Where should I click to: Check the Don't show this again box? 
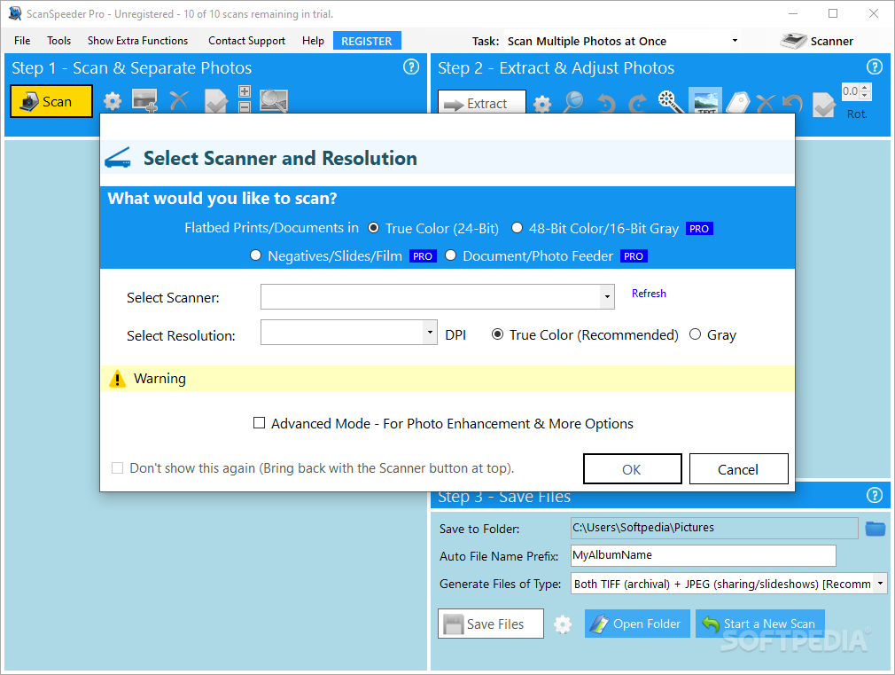tap(118, 468)
